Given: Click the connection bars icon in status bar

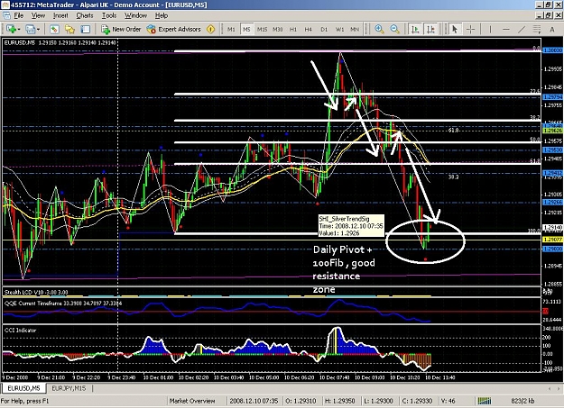Looking at the screenshot, I should (x=485, y=401).
